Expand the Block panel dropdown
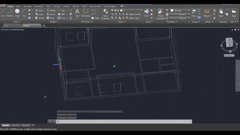 tap(149, 22)
